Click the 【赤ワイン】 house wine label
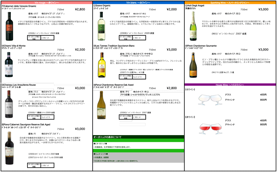The image size is (278, 173). tap(190, 117)
